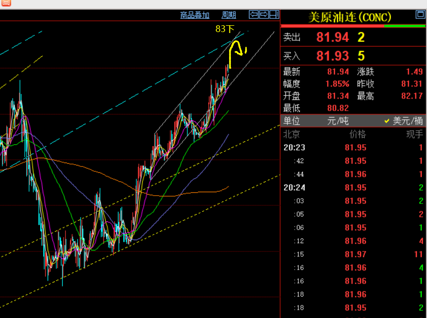Toggle the split side panel layout icon
427x318 pixels.
click(x=274, y=15)
